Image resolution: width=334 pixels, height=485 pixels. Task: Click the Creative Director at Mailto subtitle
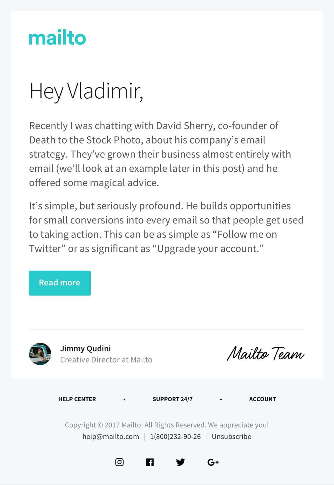(106, 360)
